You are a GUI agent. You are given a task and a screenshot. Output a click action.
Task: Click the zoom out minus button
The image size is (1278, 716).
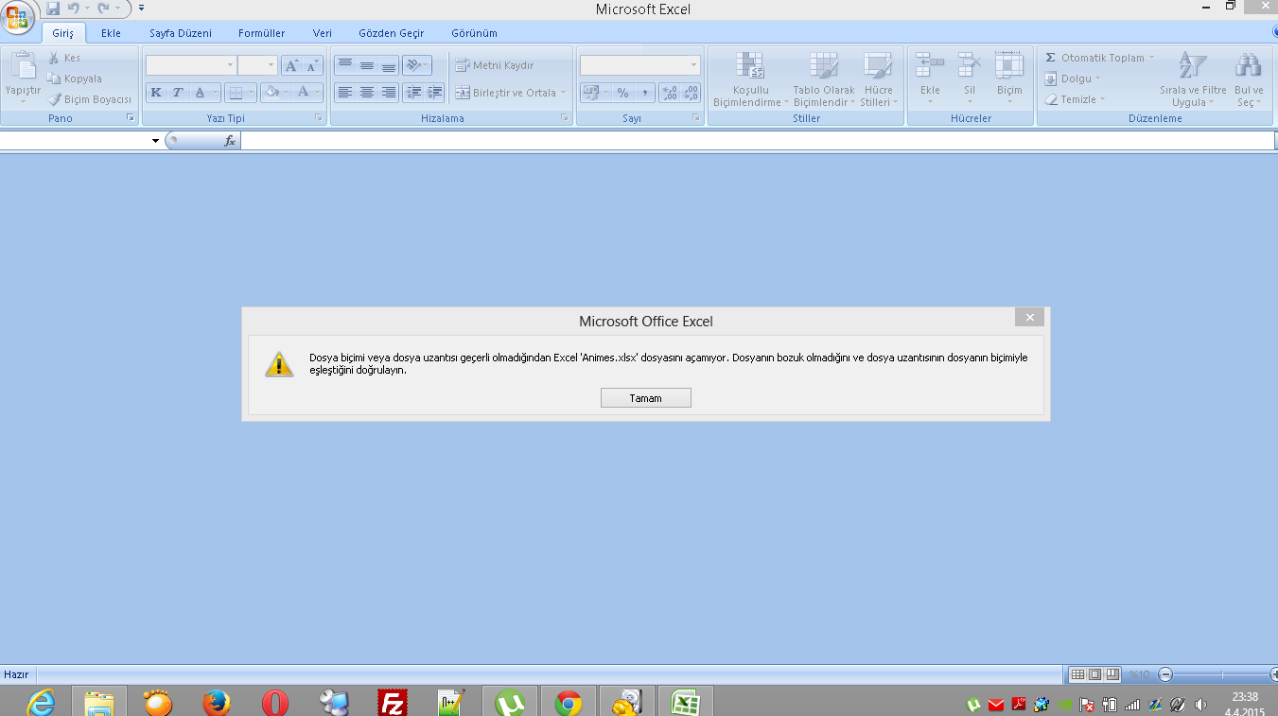pos(1165,674)
